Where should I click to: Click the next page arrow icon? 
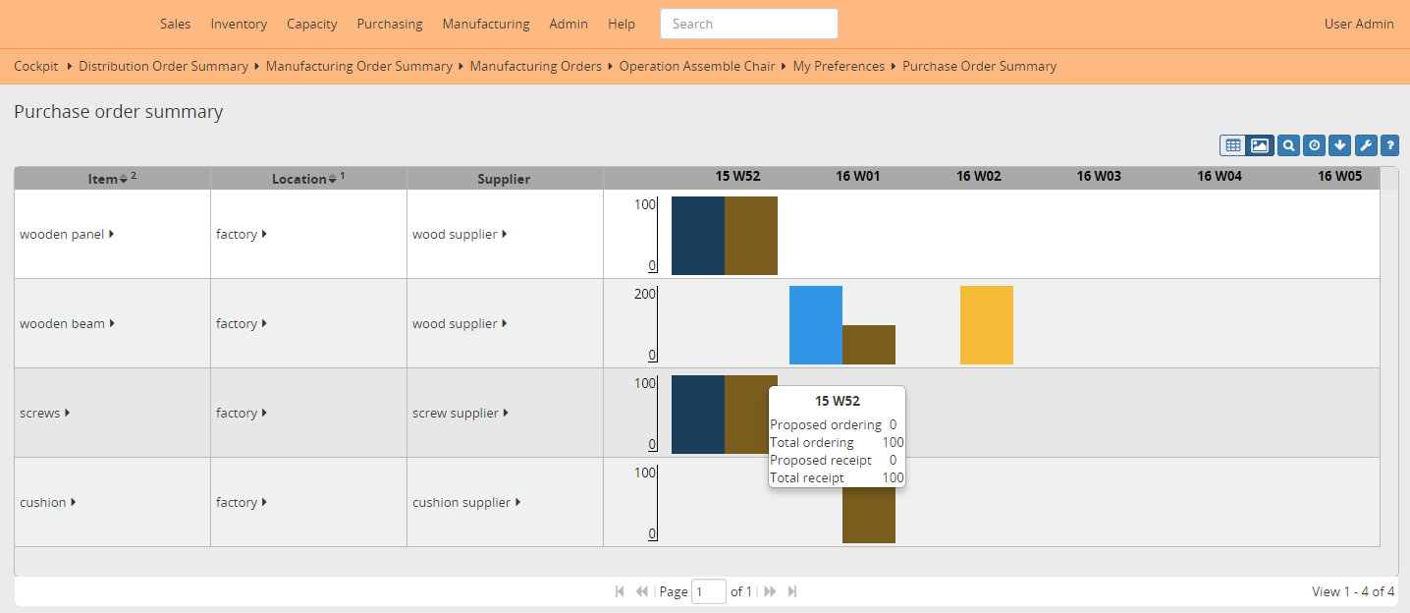coord(771,591)
